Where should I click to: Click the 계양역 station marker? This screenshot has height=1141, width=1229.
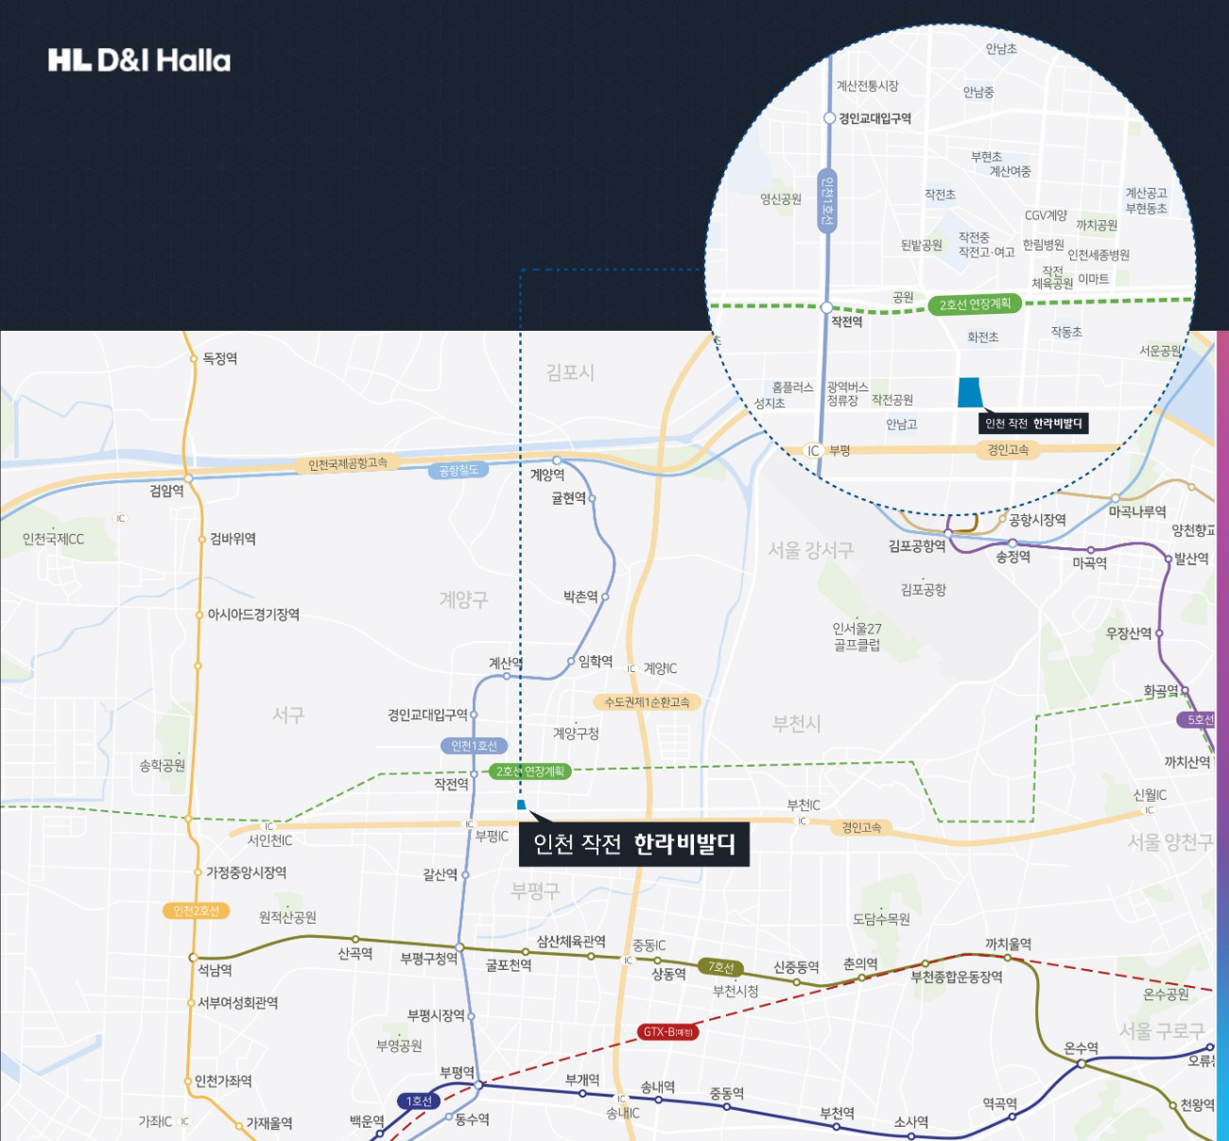(557, 460)
